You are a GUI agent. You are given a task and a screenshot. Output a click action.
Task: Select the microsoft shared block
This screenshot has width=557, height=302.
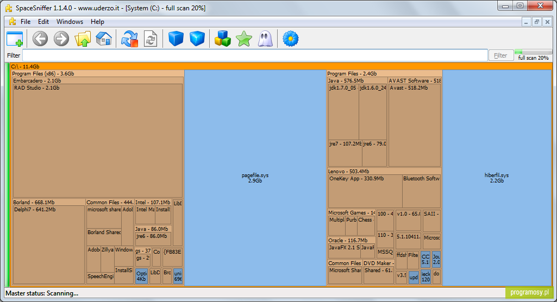pos(104,217)
